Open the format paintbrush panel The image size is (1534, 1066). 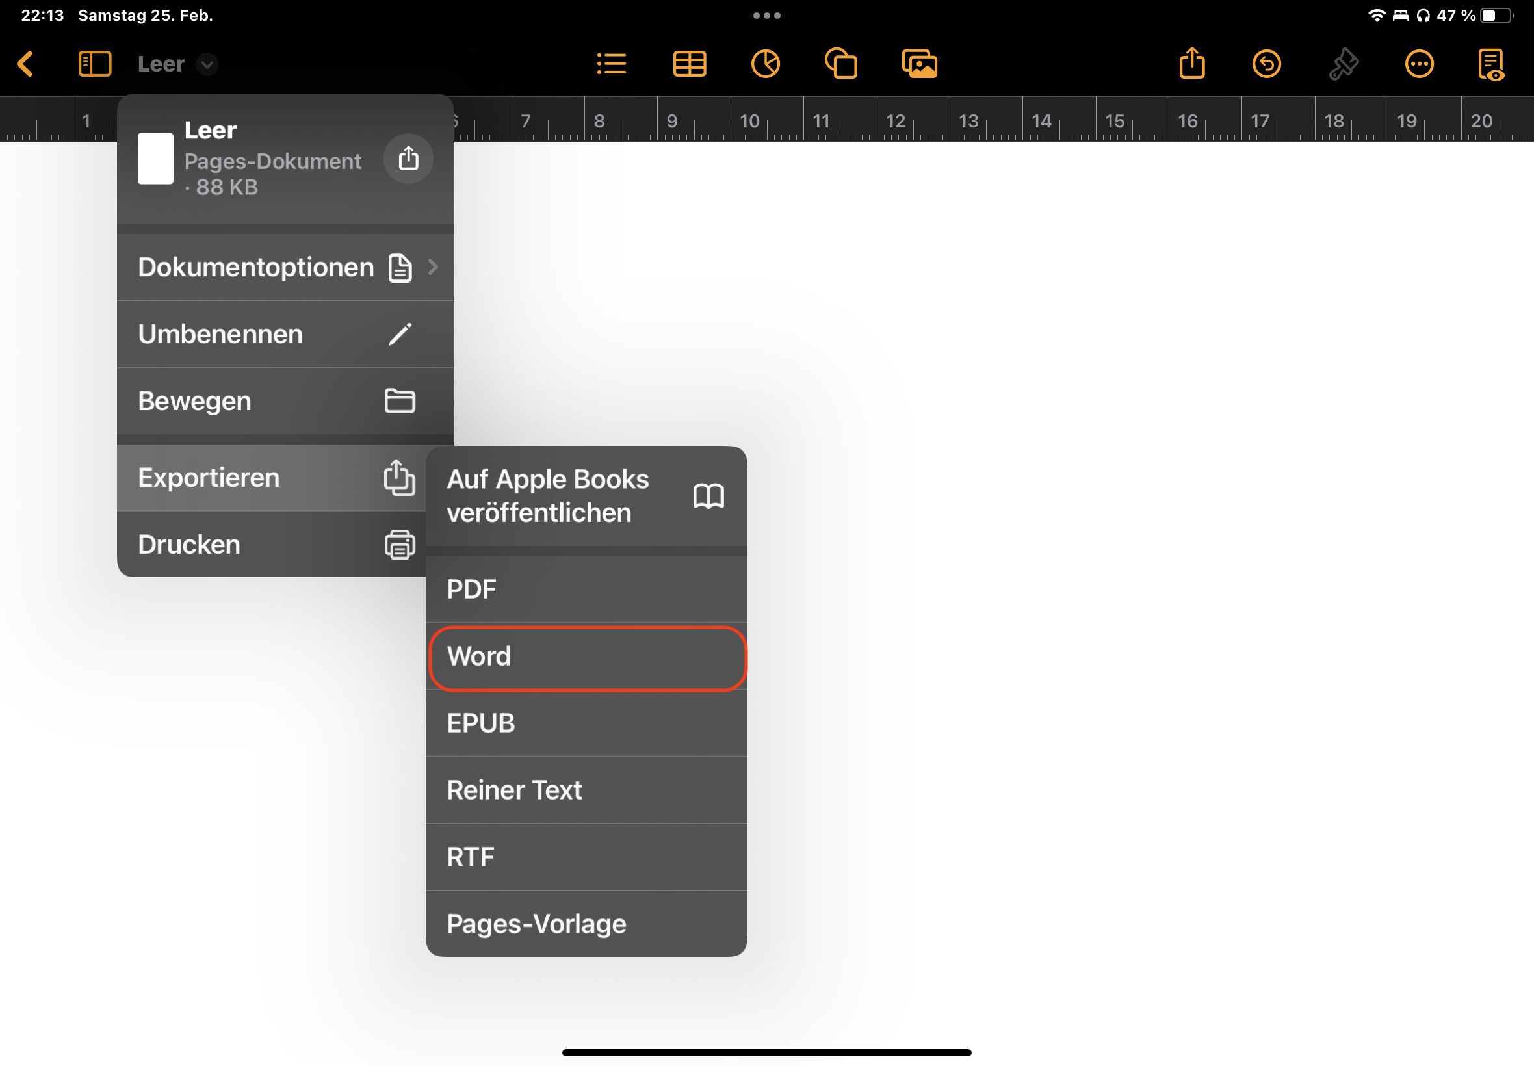[x=1344, y=64]
